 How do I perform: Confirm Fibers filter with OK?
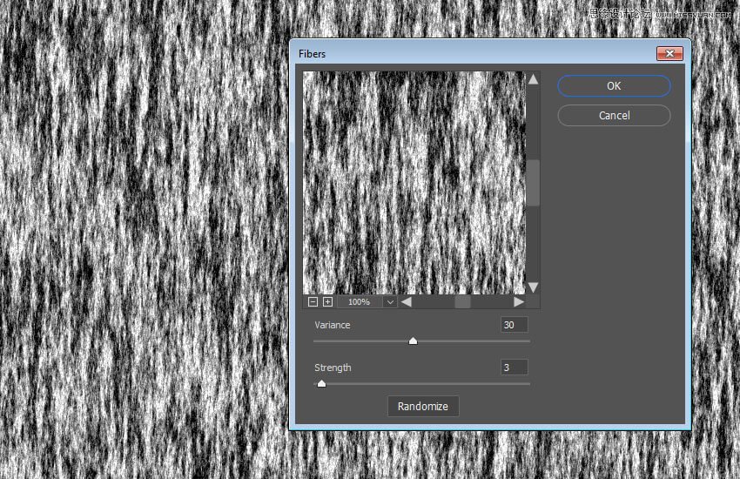[x=614, y=86]
